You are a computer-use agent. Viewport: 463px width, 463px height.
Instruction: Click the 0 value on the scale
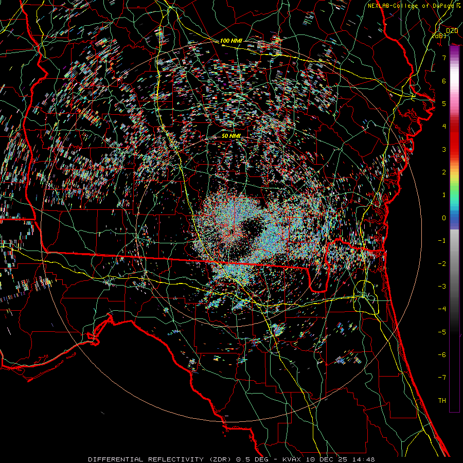444,218
